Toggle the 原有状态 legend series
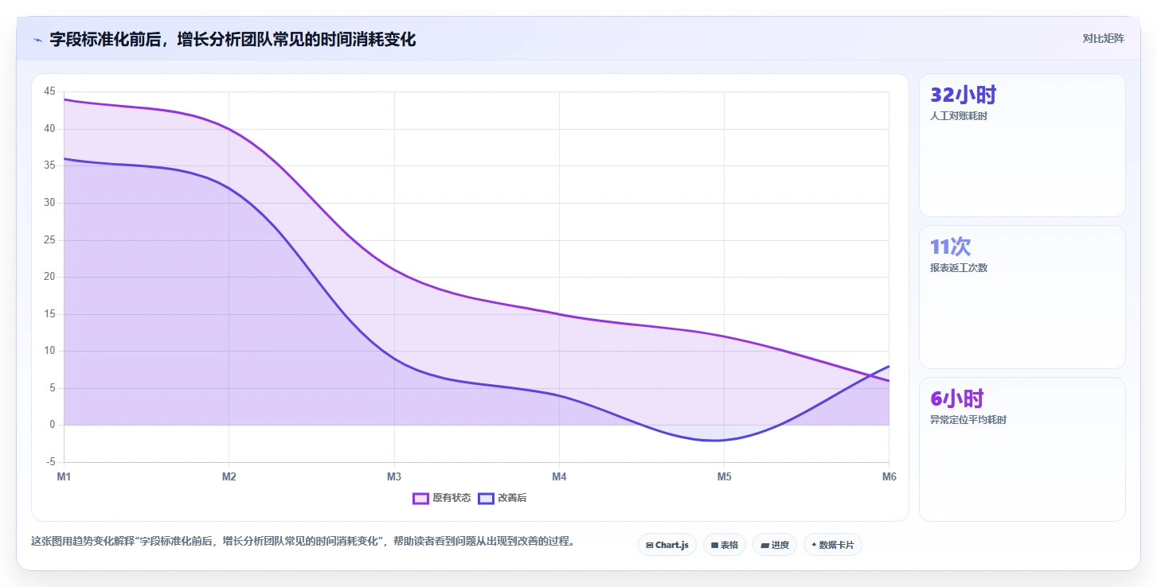Viewport: 1157px width, 587px height. pos(441,498)
